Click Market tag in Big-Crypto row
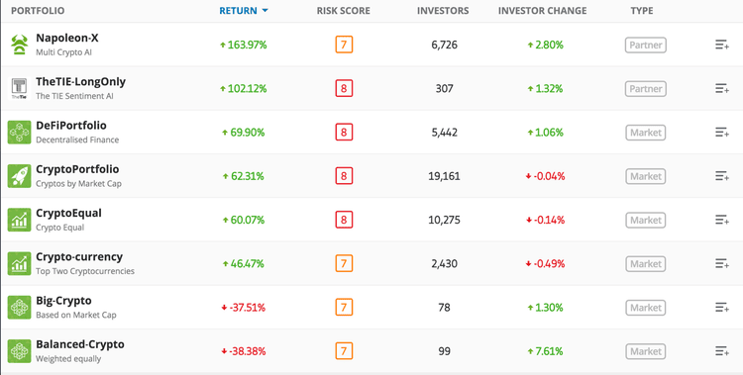 (x=645, y=308)
